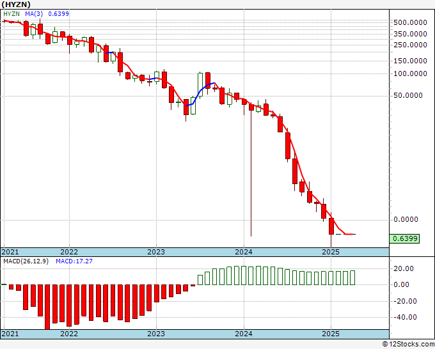Click 2021 on the price chart timeline
Viewport: 435px width, 349px height.
point(10,252)
